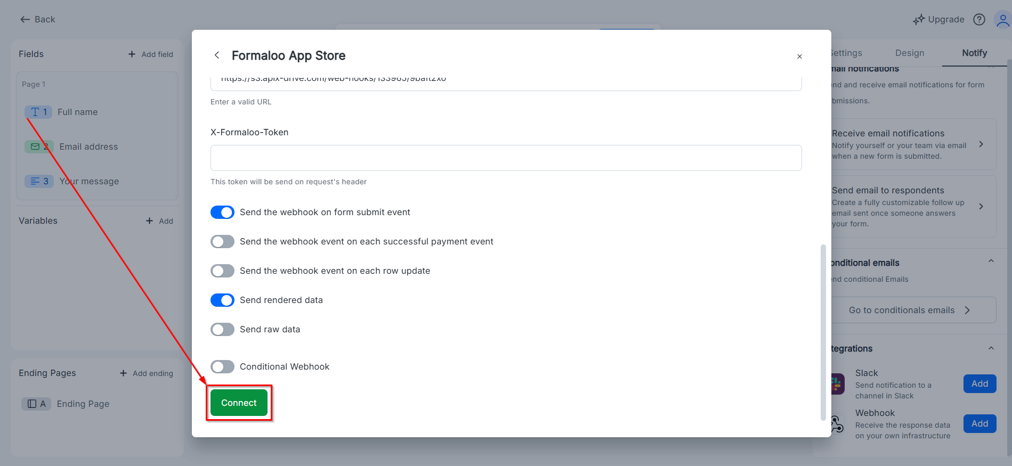
Task: Click the dialog vertical scrollbar
Action: 823,333
